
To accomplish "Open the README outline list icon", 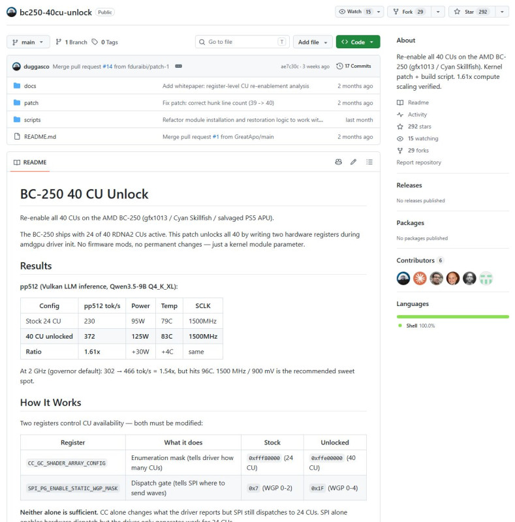I will click(369, 162).
